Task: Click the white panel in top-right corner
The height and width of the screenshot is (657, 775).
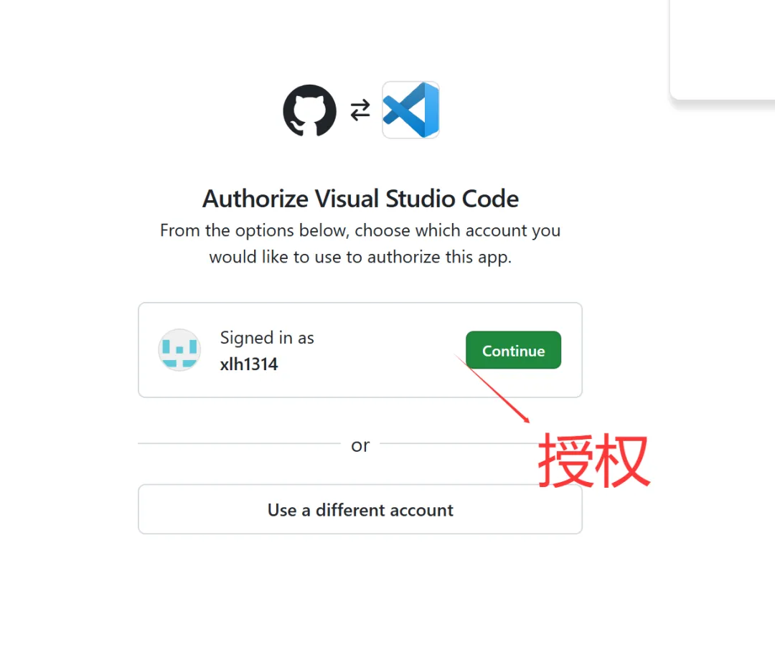Action: point(723,49)
